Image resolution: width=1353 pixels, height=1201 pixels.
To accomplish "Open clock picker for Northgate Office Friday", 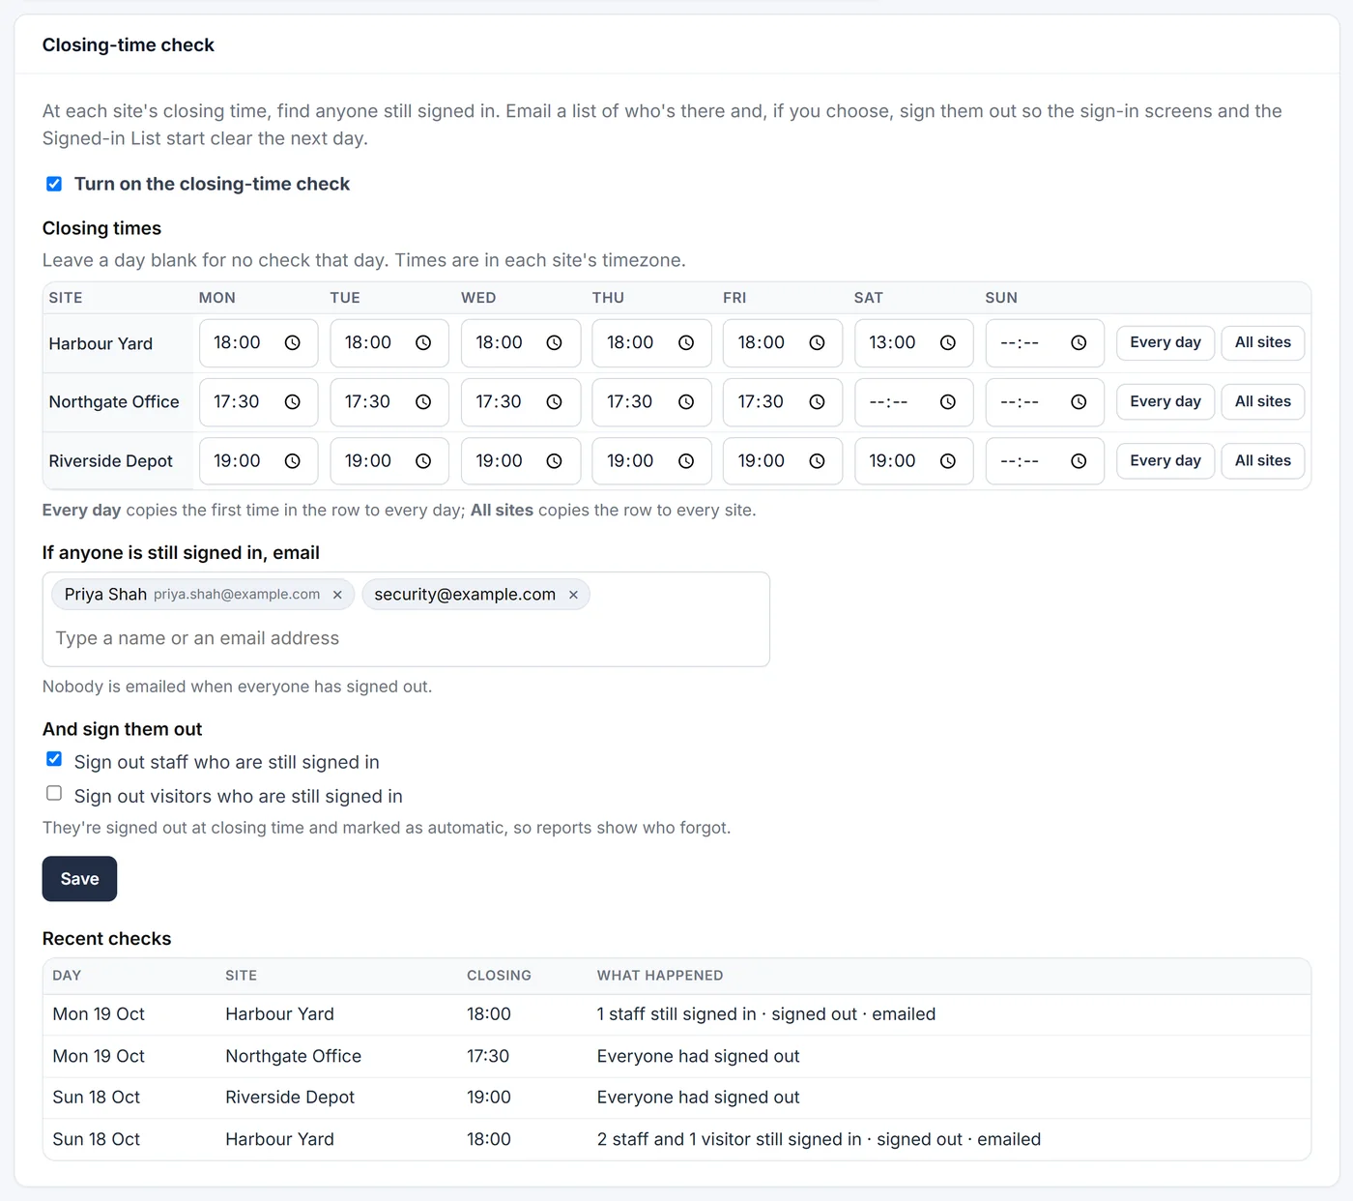I will 817,402.
